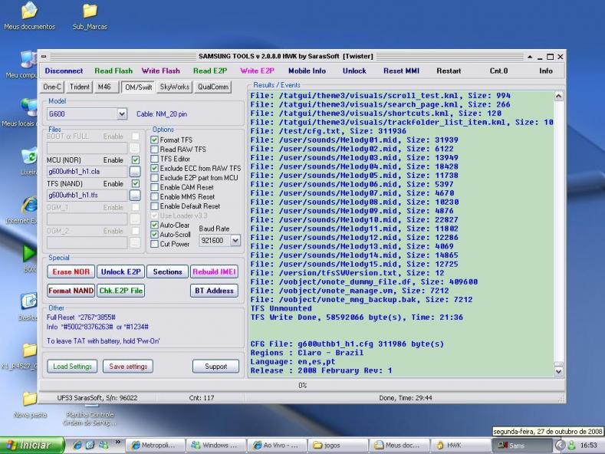Click Reset MMI command
605x454 pixels.
point(401,71)
